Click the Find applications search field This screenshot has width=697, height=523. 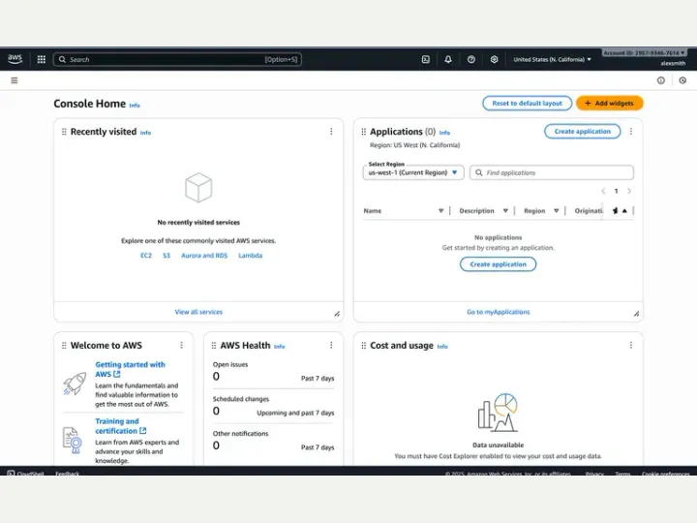tap(552, 172)
